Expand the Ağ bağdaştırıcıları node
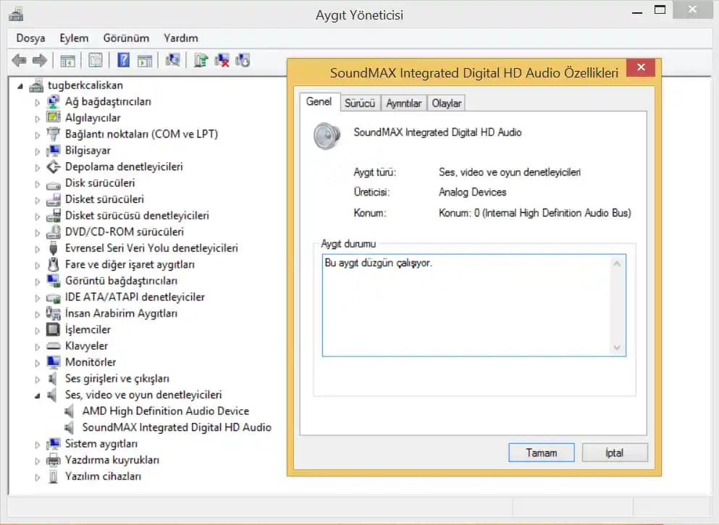 coord(38,102)
